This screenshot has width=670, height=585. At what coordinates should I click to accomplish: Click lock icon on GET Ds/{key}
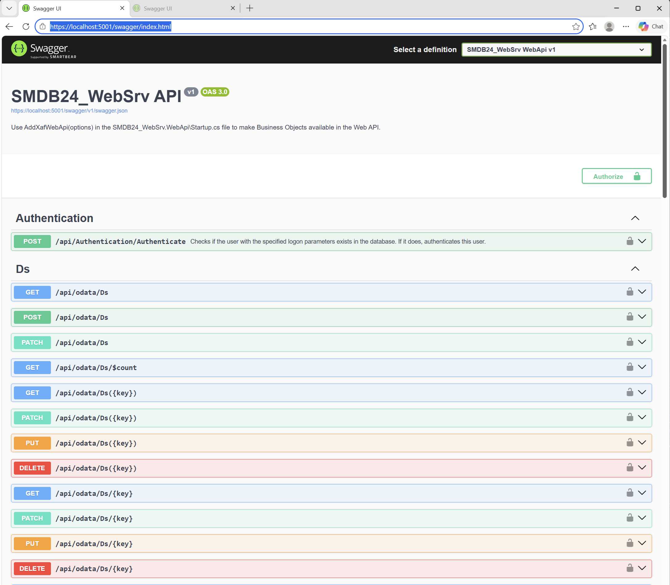630,492
